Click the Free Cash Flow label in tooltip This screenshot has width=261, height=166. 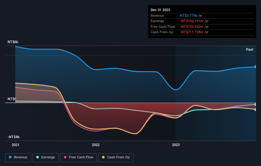(163, 27)
